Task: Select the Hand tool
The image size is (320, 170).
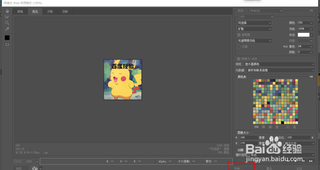Action: tap(7, 11)
